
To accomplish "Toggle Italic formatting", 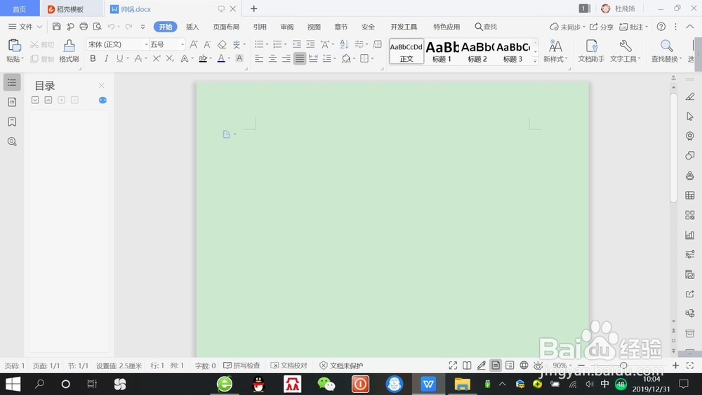I will 106,58.
